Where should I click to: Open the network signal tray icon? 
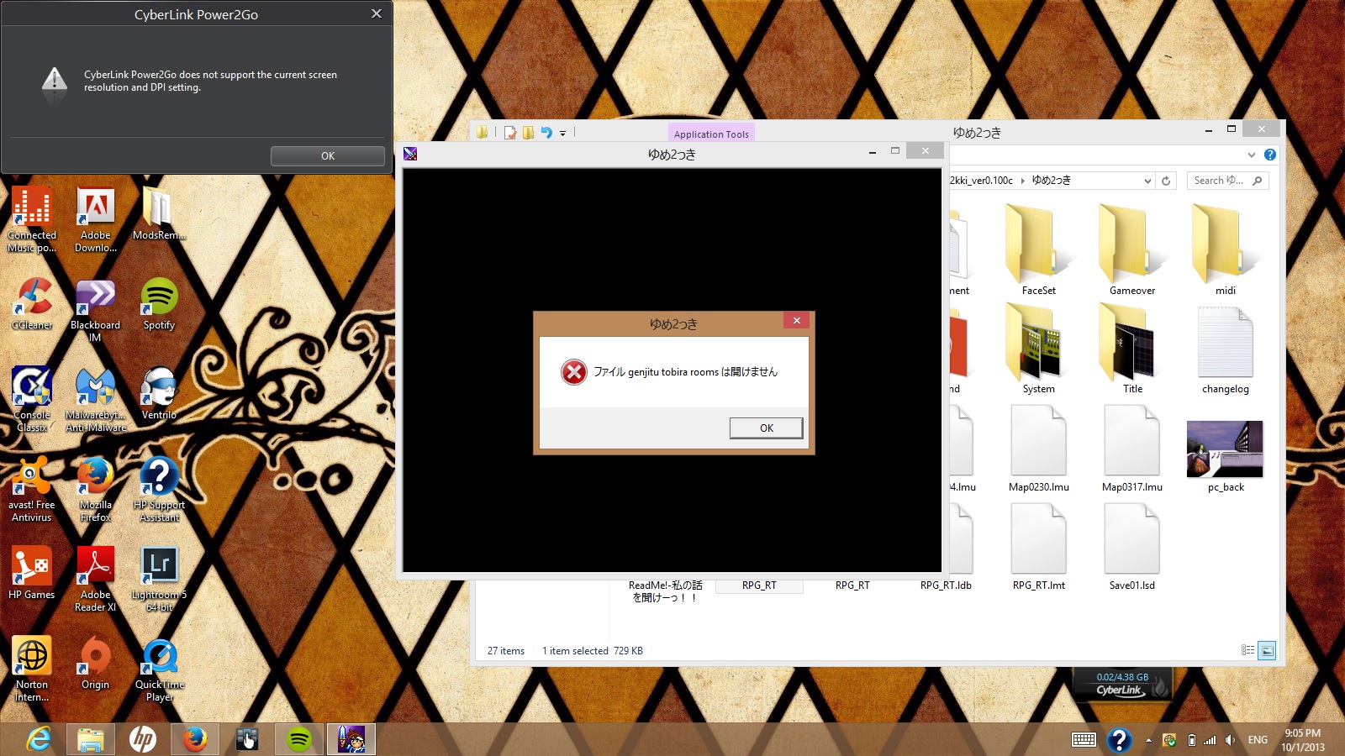[x=1210, y=740]
